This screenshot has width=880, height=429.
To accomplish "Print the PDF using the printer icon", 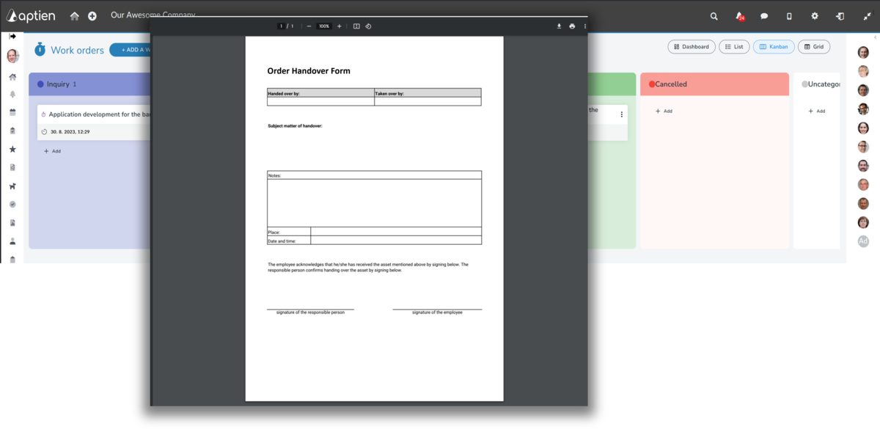I will (x=572, y=26).
